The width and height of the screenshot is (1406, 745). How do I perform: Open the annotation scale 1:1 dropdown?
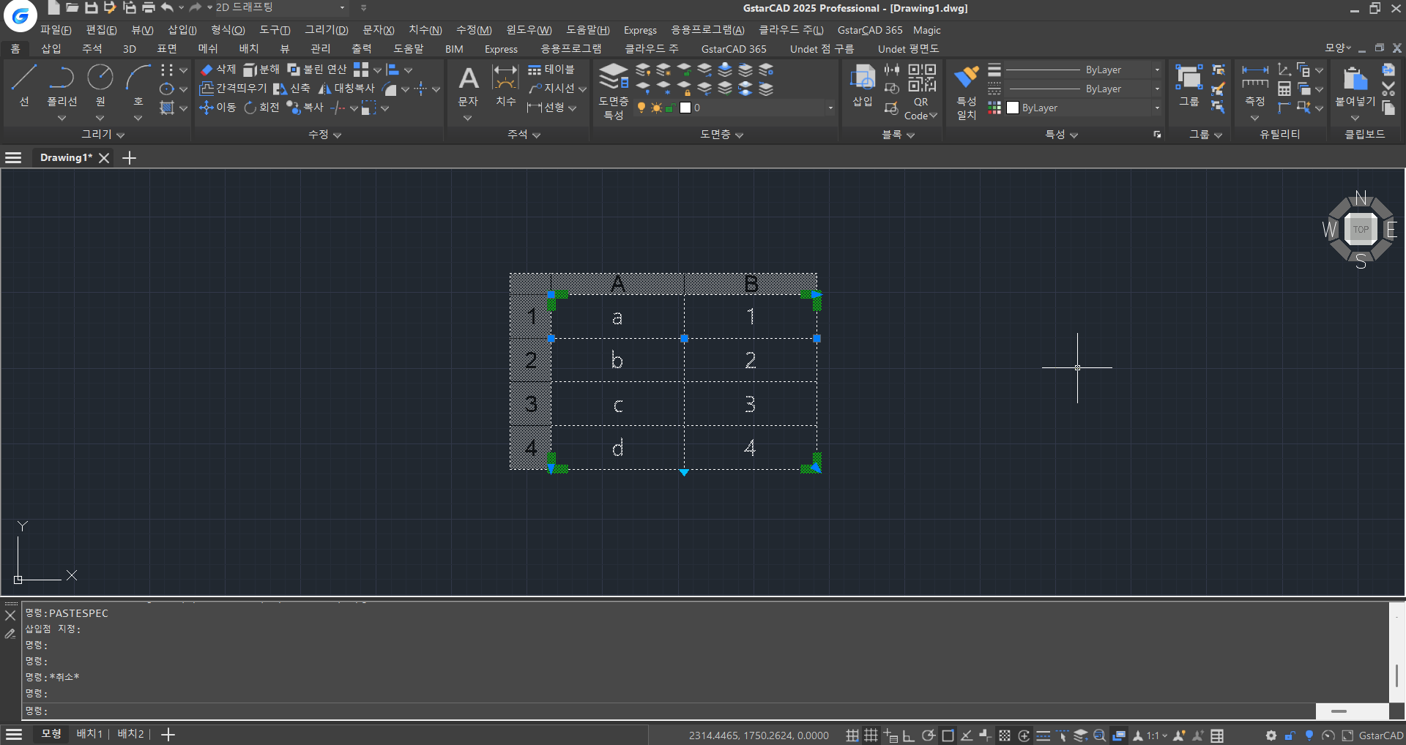(x=1157, y=735)
